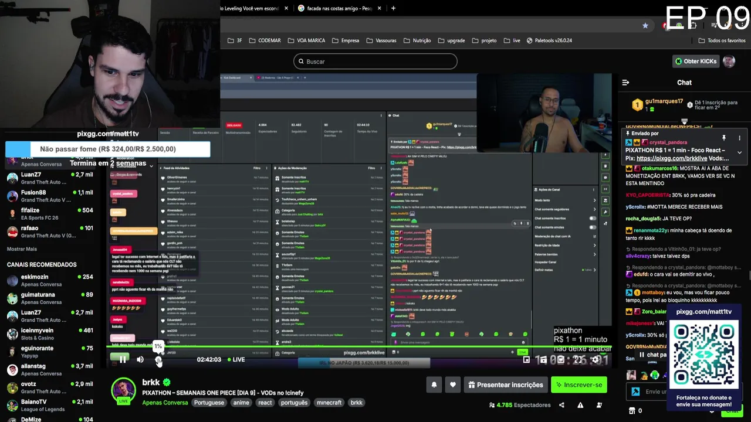The height and width of the screenshot is (422, 751).
Task: Click the notification bell for brkk
Action: click(x=434, y=384)
